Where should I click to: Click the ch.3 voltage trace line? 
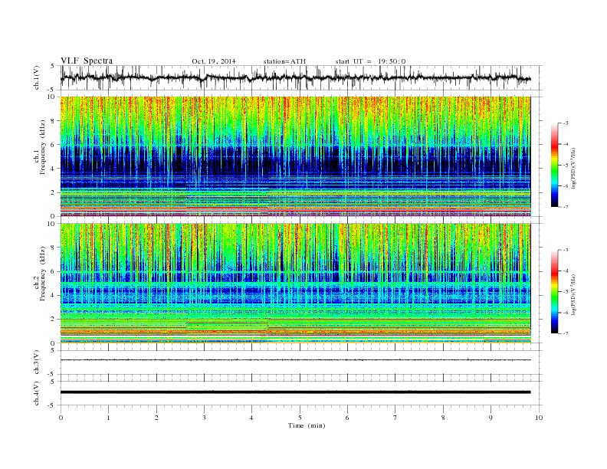pyautogui.click(x=295, y=360)
